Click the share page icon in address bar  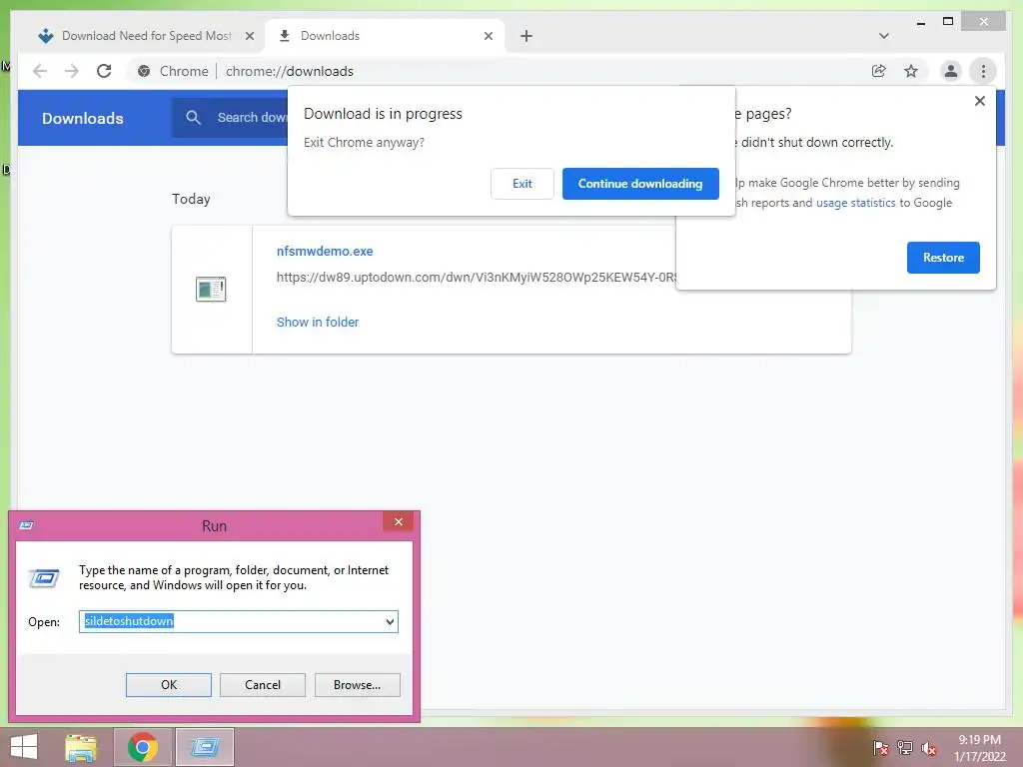coord(879,71)
